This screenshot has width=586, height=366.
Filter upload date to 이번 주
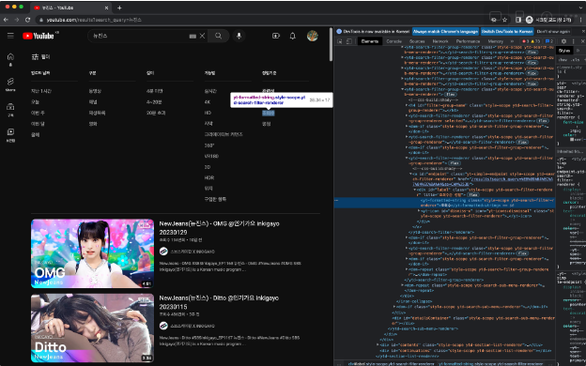pos(38,113)
